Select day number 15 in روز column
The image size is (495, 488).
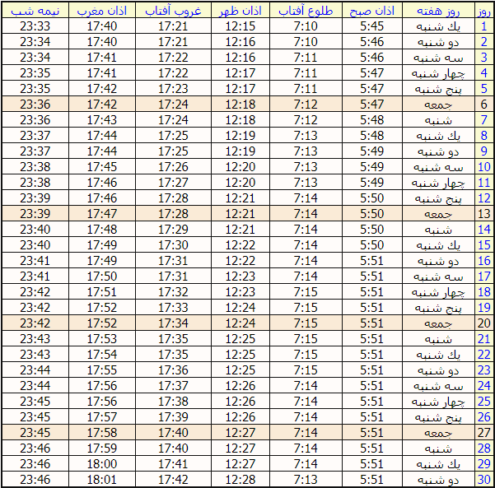[484, 244]
